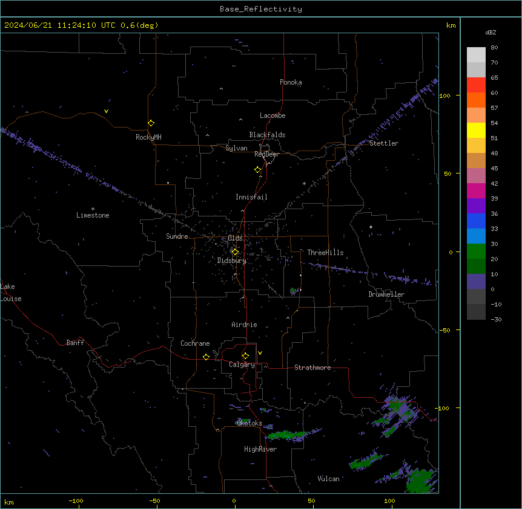
Task: Select the HighRiver label
Action: click(x=260, y=449)
